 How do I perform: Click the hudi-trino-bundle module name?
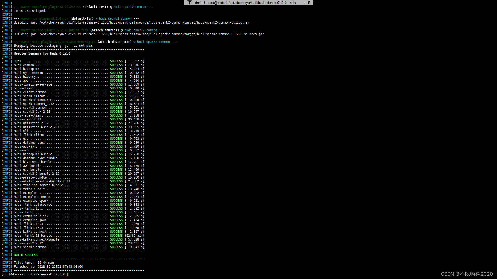29,189
